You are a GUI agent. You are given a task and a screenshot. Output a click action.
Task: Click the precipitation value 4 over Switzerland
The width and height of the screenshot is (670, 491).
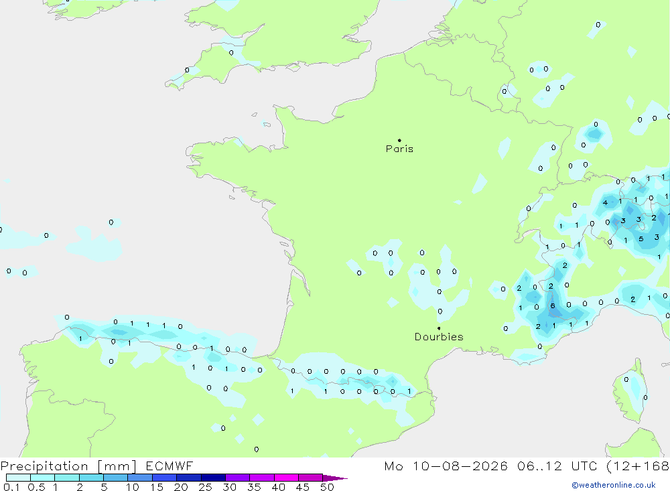coord(605,202)
